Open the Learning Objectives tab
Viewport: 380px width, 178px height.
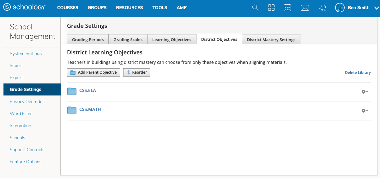(x=172, y=40)
